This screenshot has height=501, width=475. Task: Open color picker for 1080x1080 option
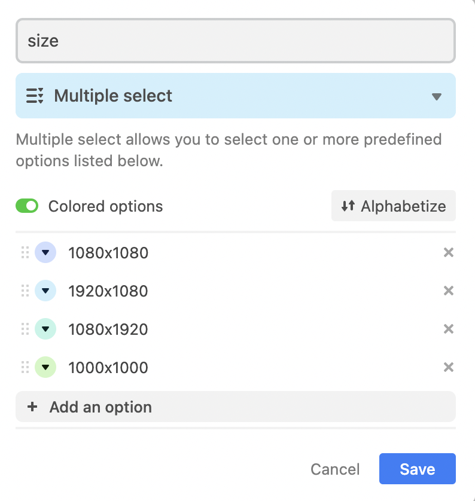(45, 252)
